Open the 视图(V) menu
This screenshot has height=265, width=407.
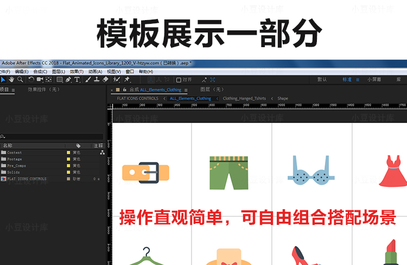(114, 72)
